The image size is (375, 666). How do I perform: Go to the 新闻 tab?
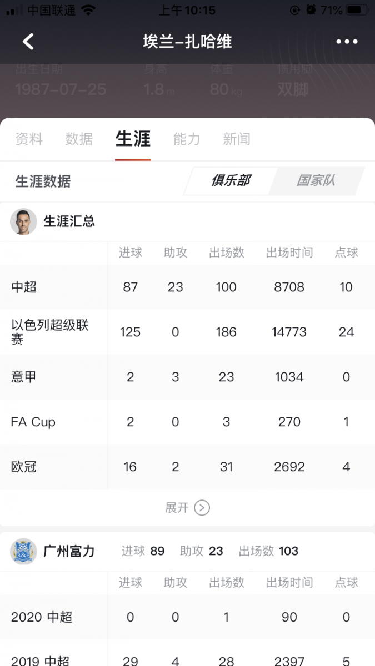[x=237, y=139]
